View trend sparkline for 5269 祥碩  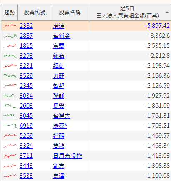[10, 136]
